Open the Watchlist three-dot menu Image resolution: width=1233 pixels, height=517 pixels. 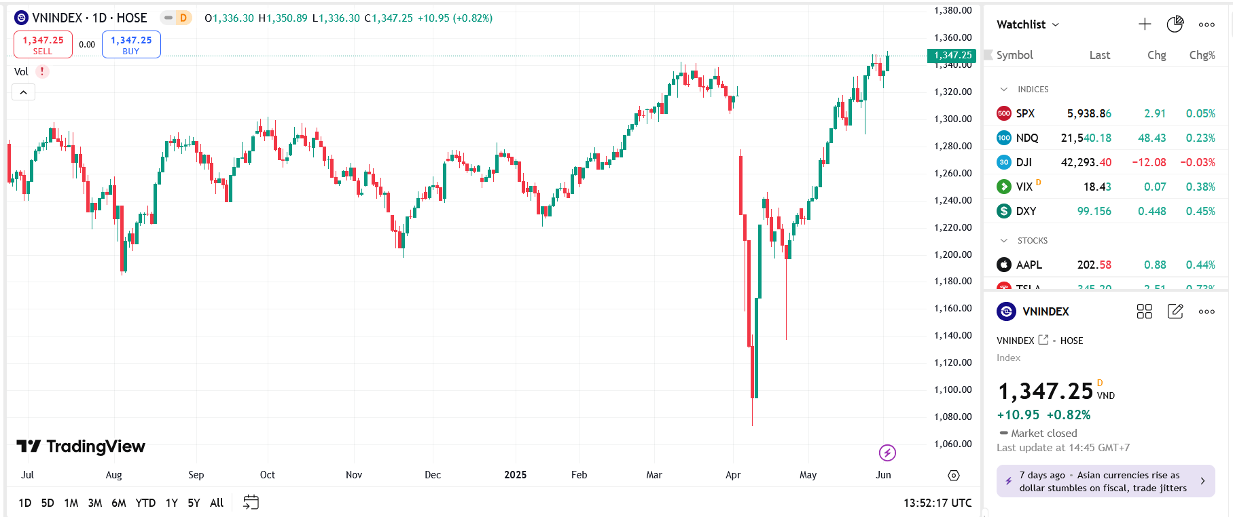coord(1207,24)
